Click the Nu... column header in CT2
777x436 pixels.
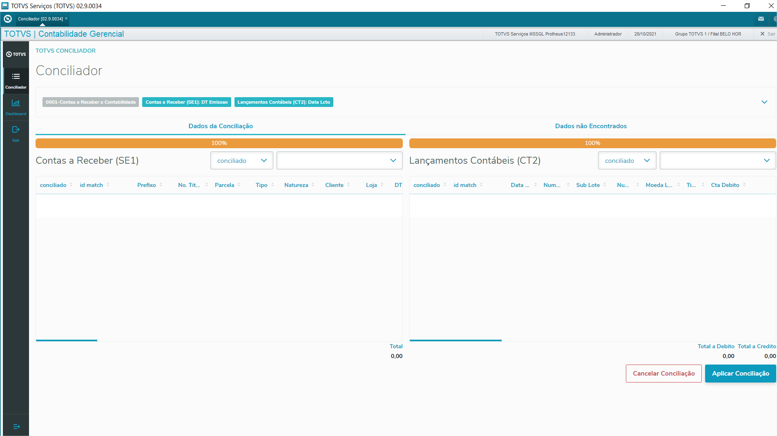click(x=623, y=185)
